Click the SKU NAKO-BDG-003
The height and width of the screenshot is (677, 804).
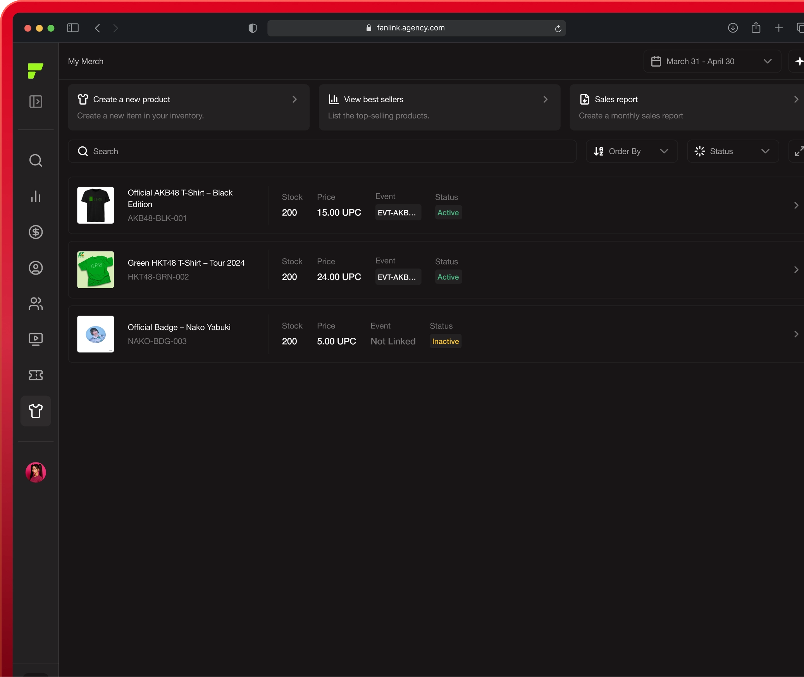tap(157, 341)
